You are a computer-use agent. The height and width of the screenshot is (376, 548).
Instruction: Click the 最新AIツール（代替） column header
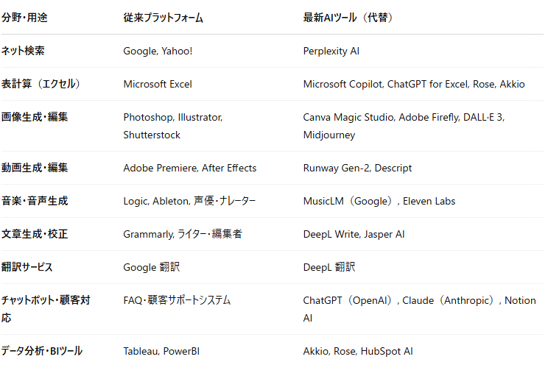348,17
